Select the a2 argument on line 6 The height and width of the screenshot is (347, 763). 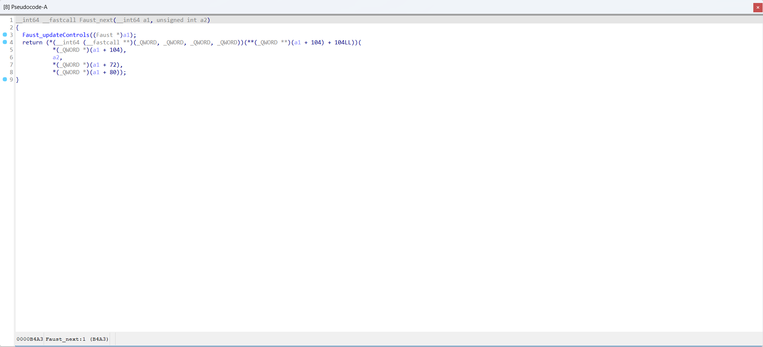point(56,57)
